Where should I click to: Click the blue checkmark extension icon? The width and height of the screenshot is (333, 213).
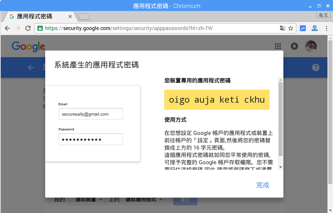[303, 28]
